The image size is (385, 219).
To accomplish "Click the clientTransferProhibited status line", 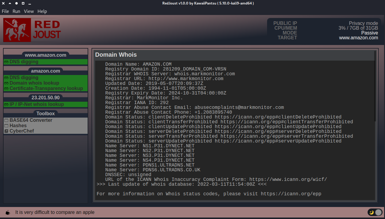I will tap(229, 122).
